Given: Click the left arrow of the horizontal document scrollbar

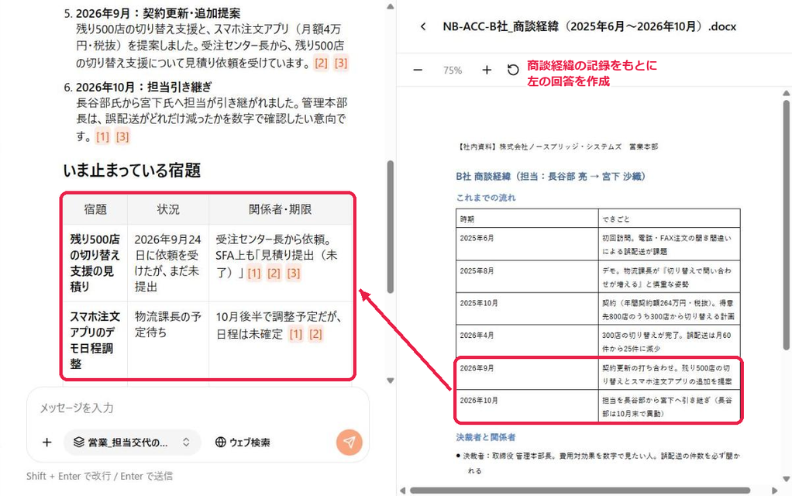Looking at the screenshot, I should pyautogui.click(x=402, y=491).
